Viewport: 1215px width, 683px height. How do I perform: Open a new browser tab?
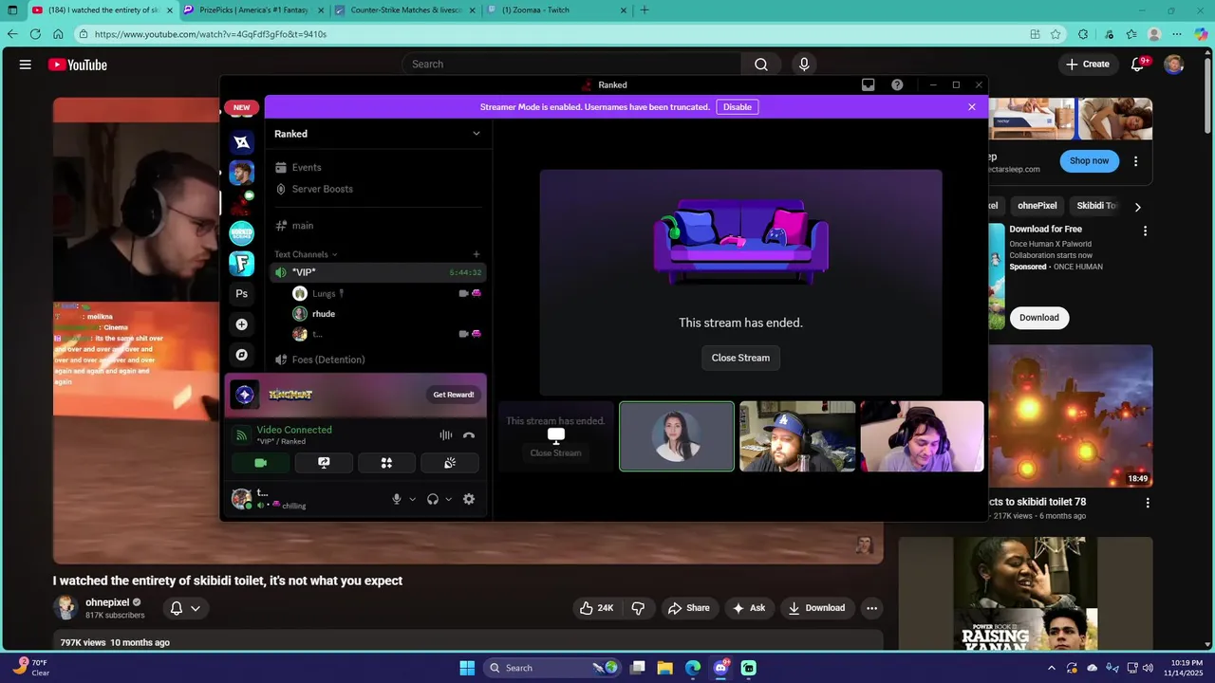pos(645,10)
